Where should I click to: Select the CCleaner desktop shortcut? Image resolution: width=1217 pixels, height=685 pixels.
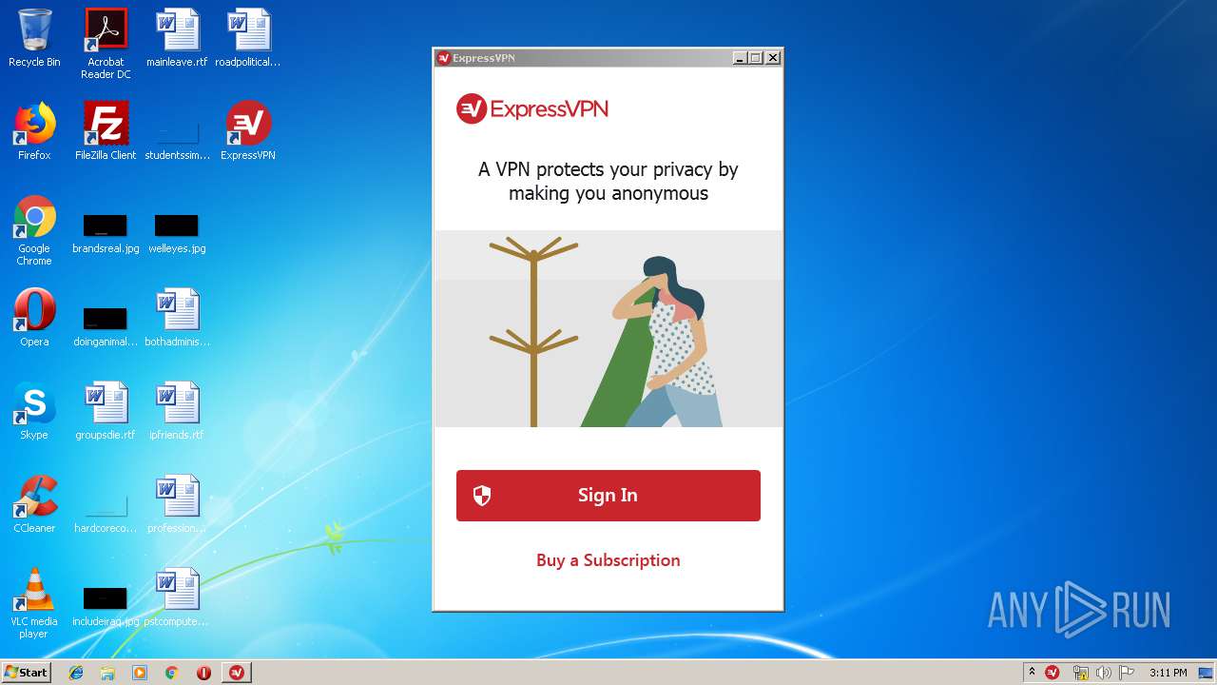tap(34, 504)
